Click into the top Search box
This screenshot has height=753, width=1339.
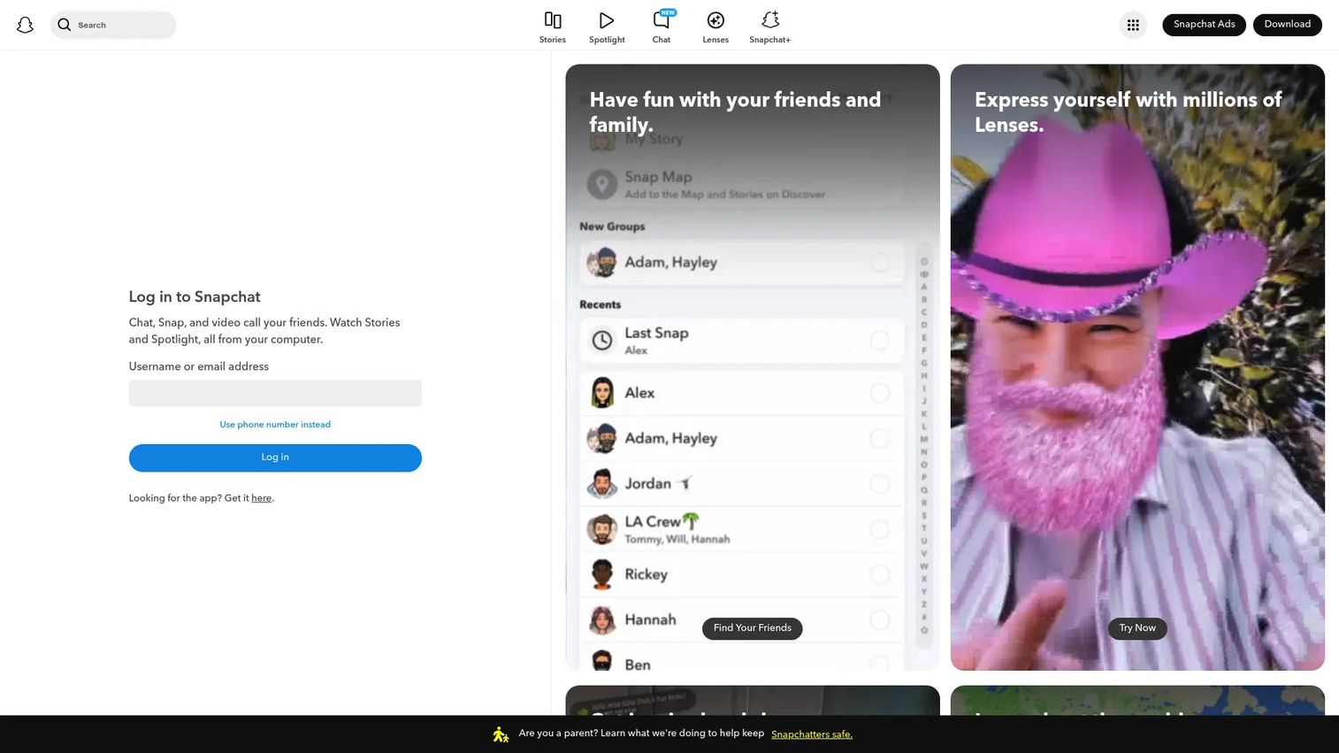pos(113,25)
